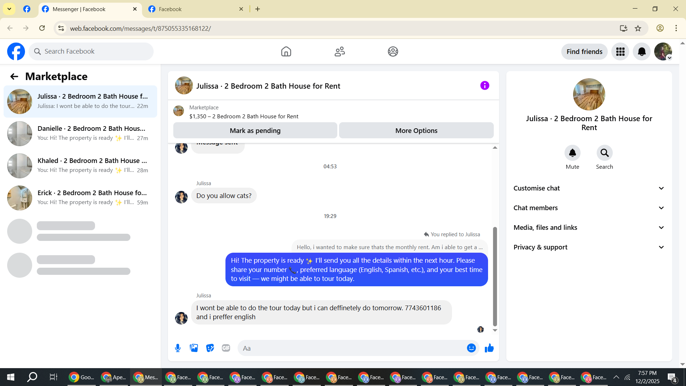Click the More Options button
The image size is (686, 386).
coord(416,131)
